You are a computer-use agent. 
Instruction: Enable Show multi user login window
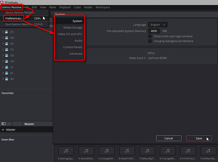click(x=150, y=36)
